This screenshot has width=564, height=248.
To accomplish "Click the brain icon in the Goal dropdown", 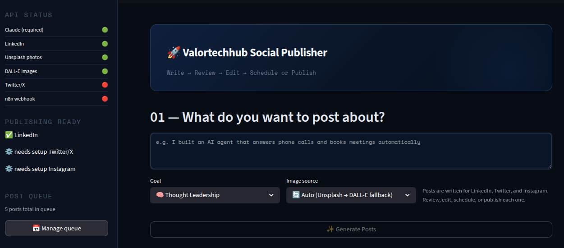I will coord(160,195).
